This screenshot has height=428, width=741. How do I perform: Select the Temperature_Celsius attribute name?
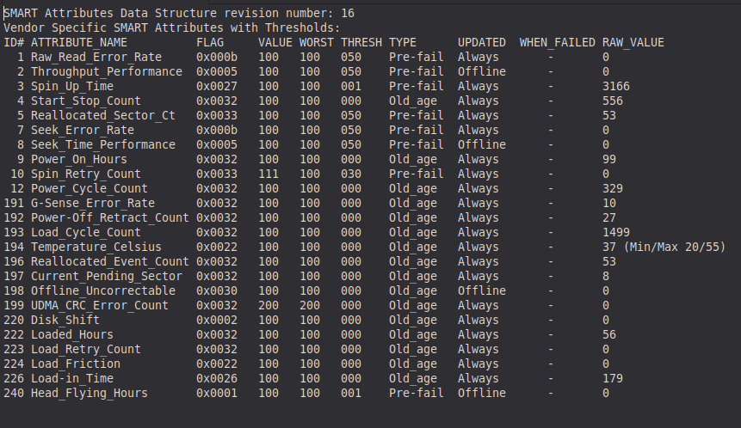click(96, 248)
